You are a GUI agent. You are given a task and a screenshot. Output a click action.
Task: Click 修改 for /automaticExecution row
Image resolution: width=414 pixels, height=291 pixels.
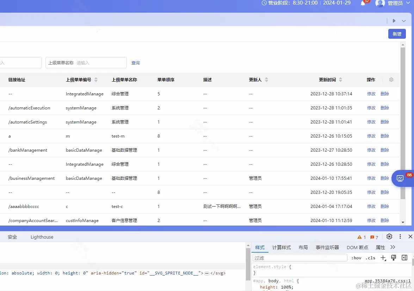pyautogui.click(x=371, y=108)
